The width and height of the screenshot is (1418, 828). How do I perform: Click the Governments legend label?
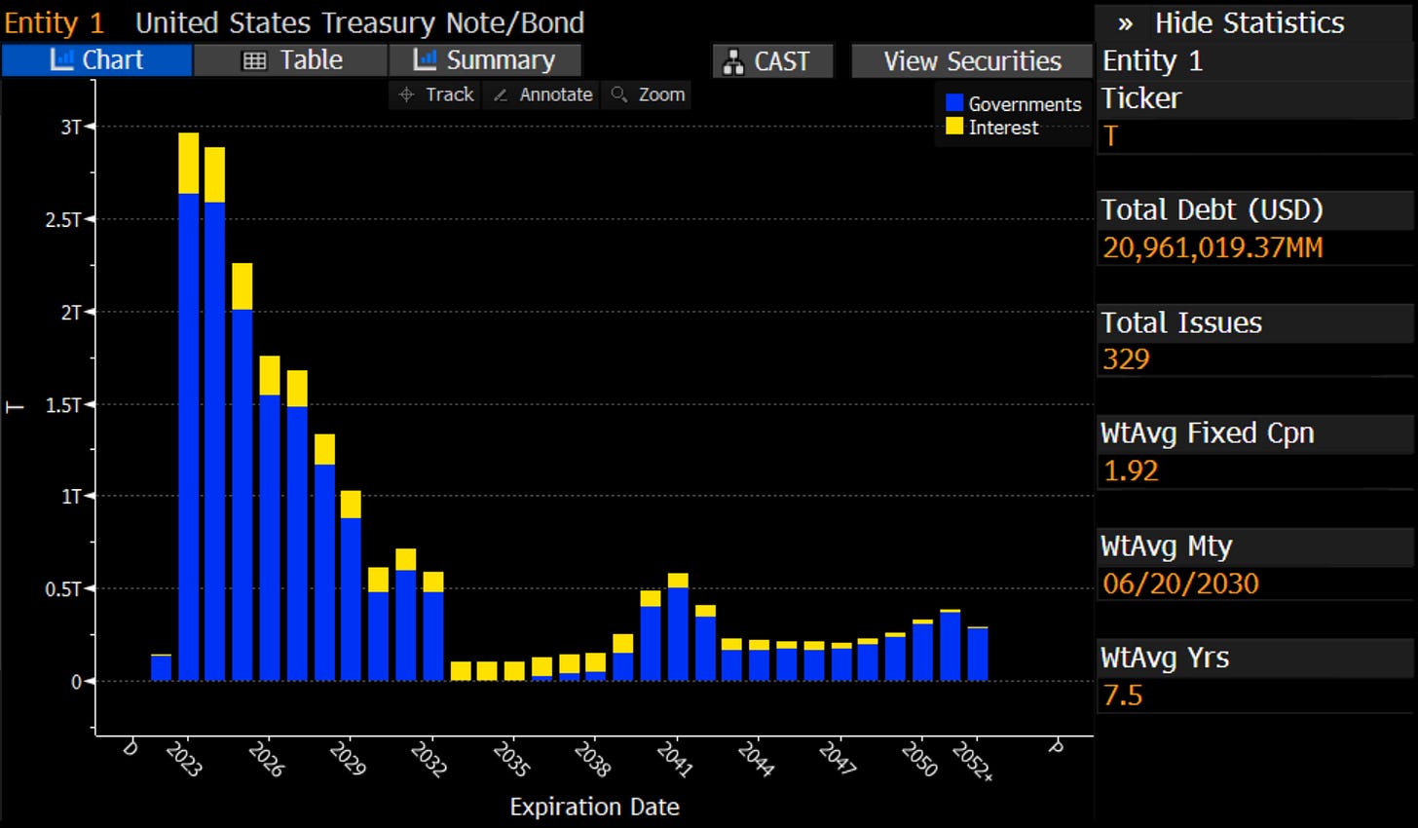[1025, 104]
